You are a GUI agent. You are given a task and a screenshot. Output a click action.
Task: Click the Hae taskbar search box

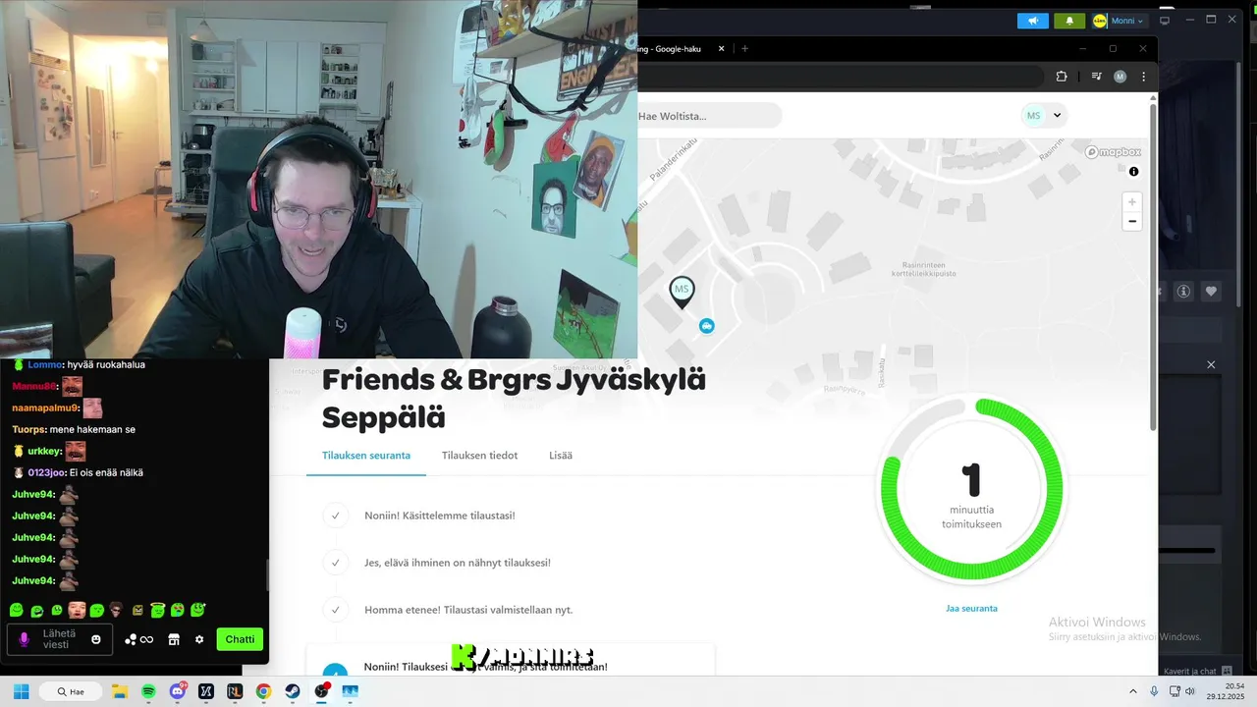point(70,691)
